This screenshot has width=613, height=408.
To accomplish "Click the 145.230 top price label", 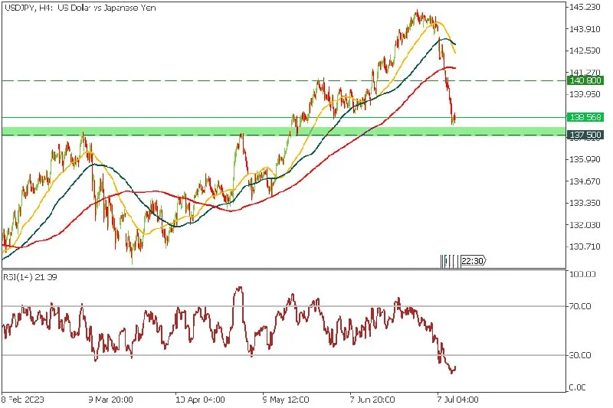I will point(583,8).
